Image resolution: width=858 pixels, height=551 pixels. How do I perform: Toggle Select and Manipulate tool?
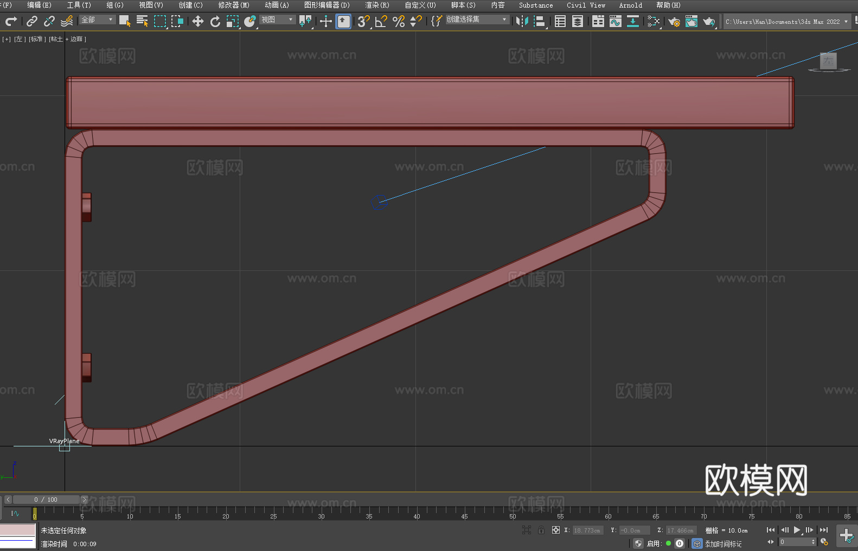[x=325, y=21]
